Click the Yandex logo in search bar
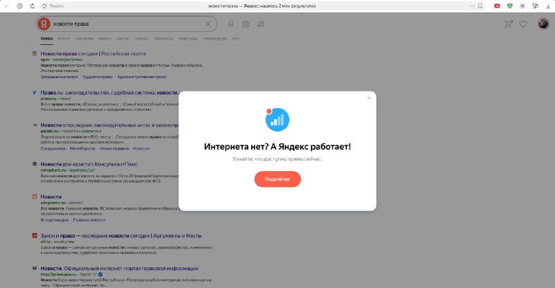555x288 pixels. pyautogui.click(x=44, y=24)
